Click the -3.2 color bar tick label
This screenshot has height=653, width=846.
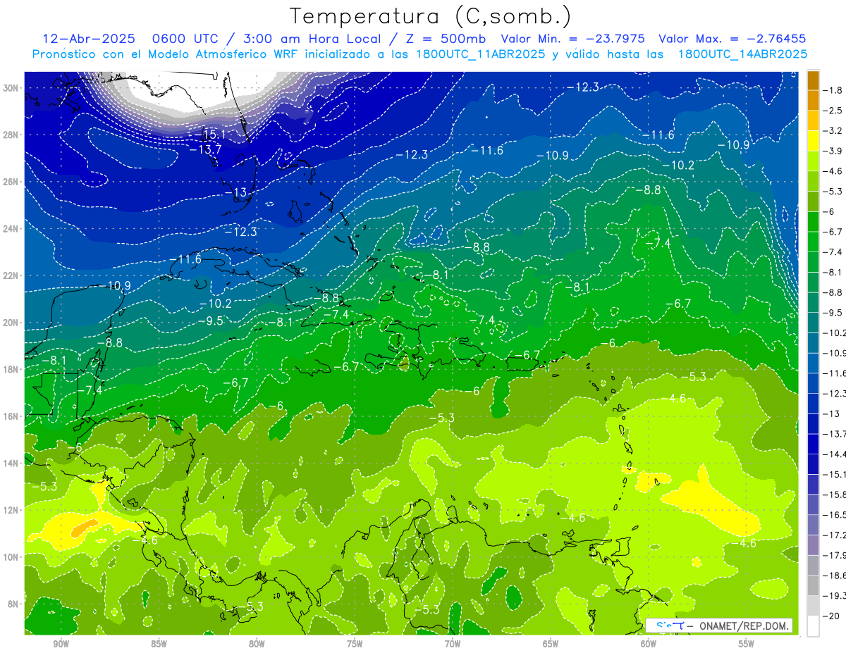(833, 130)
